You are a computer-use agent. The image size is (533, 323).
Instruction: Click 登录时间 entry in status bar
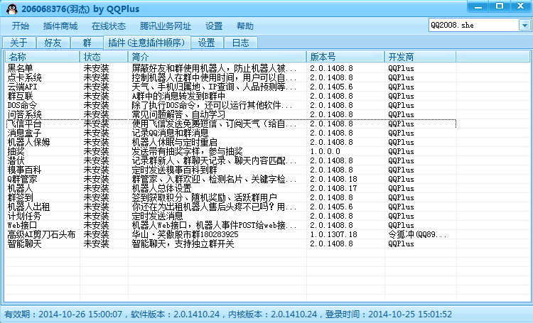coord(389,314)
